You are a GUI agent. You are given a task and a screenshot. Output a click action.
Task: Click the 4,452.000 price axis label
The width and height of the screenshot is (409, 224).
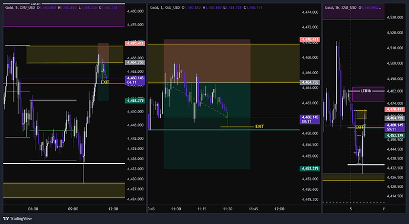coord(310,179)
